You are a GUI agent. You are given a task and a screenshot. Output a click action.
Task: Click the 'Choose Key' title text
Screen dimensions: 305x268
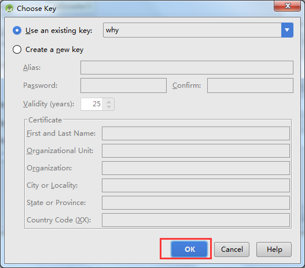click(36, 9)
